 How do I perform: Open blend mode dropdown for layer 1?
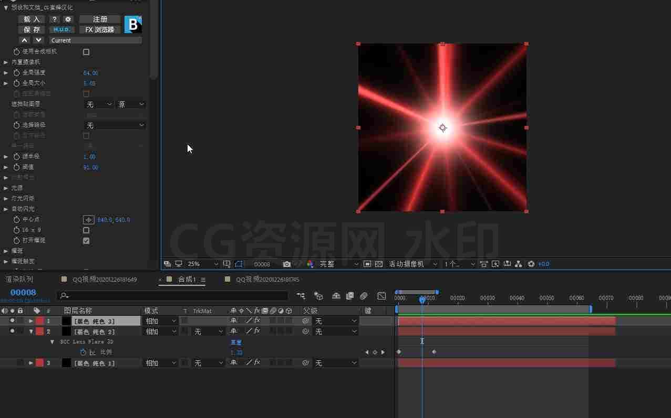pos(161,320)
